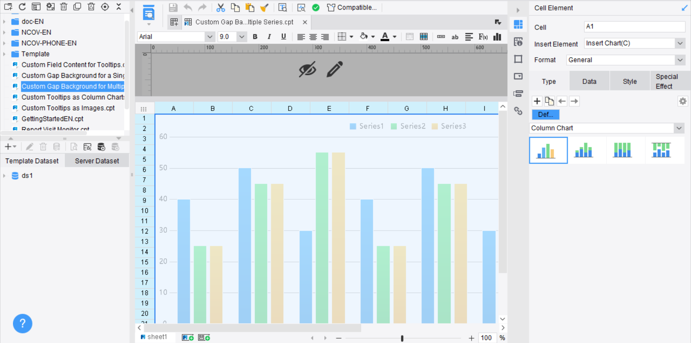Switch to the Style tab

pos(630,81)
